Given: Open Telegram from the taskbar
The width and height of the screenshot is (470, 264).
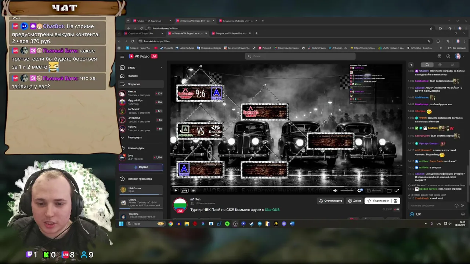Looking at the screenshot, I should (260, 224).
